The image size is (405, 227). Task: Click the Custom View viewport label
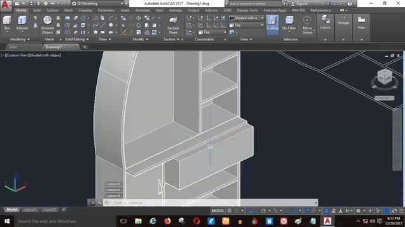(x=17, y=55)
